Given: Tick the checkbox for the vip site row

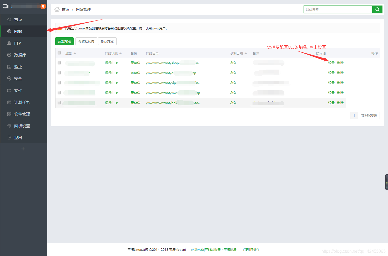Looking at the screenshot, I should click(x=59, y=83).
